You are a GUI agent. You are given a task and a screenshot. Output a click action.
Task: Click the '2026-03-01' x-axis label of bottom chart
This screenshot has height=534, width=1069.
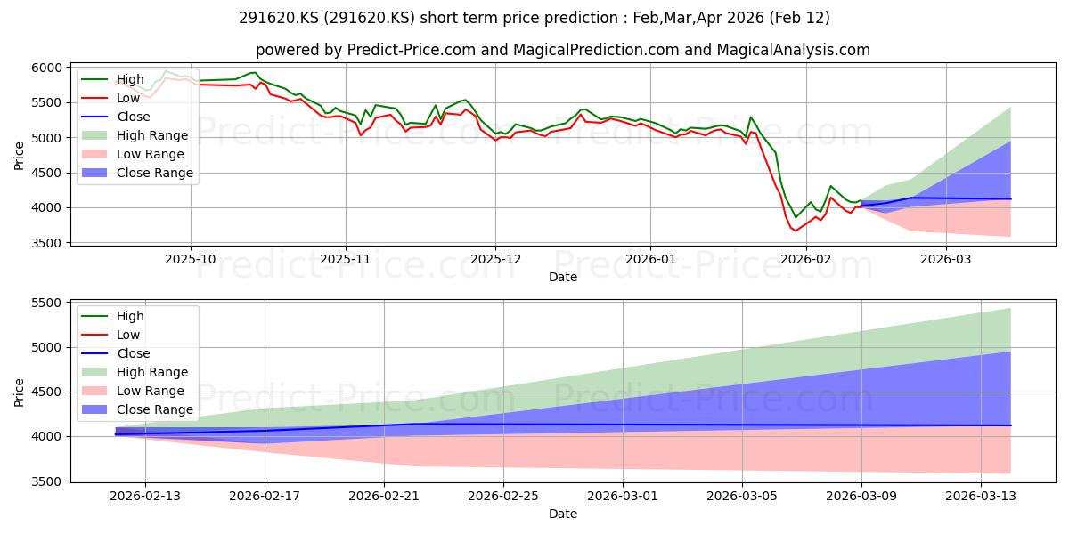[x=623, y=496]
